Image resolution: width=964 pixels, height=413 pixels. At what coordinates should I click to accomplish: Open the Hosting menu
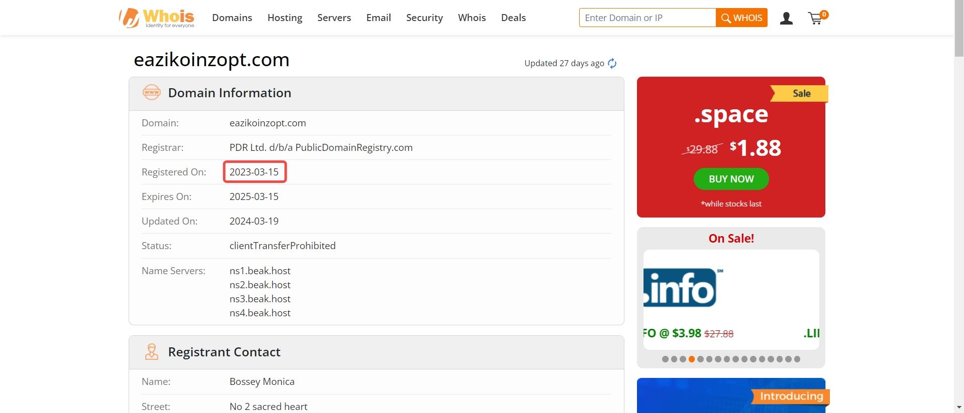(285, 18)
